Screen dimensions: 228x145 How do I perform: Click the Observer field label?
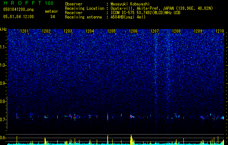coord(74,4)
